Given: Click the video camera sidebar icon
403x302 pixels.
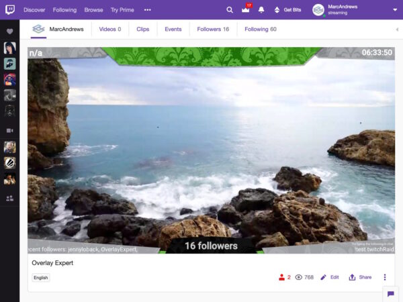Looking at the screenshot, I should point(9,130).
